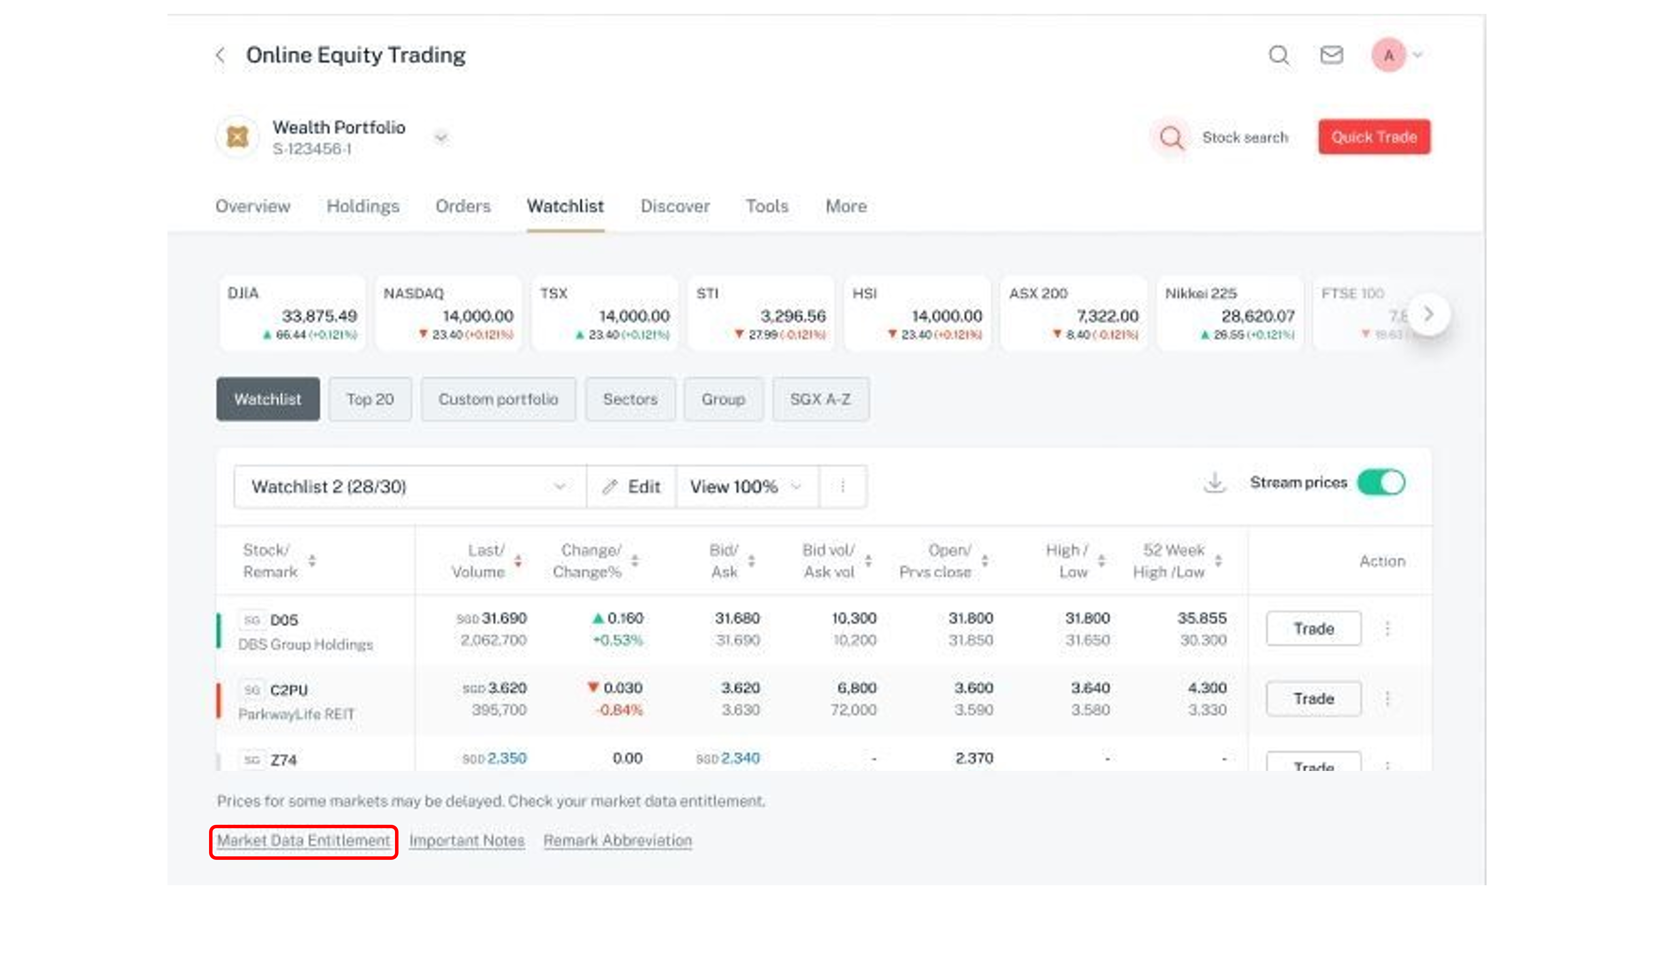Switch to the Discover tab
Viewport: 1654px width, 953px height.
pos(675,206)
